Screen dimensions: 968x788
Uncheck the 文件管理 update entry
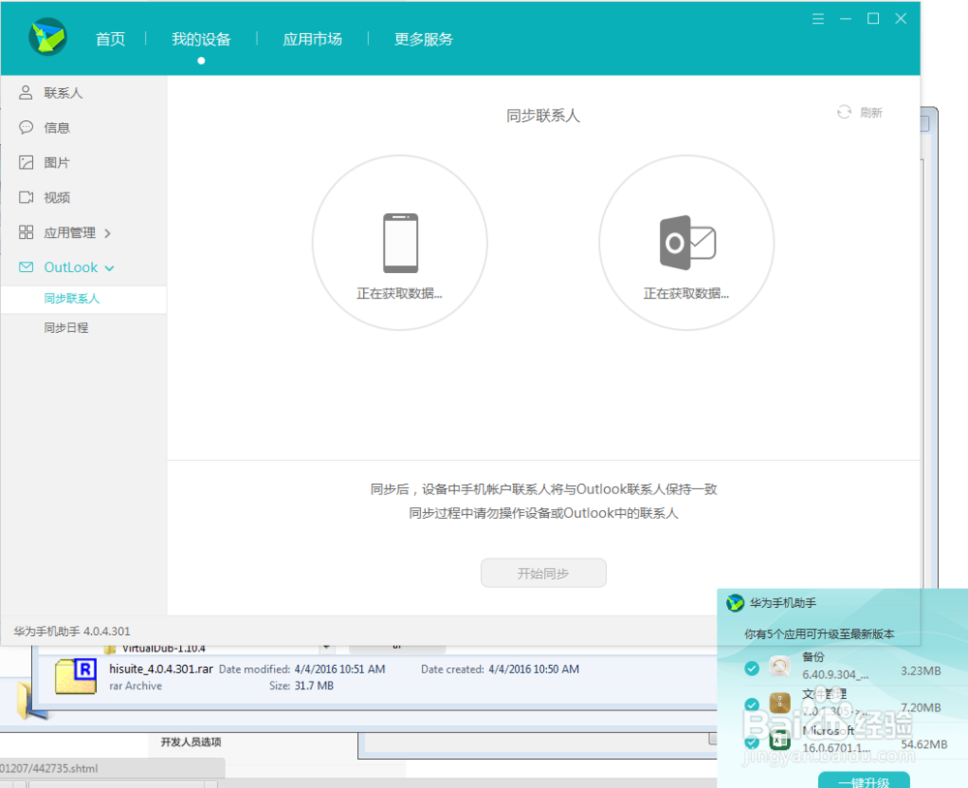click(x=752, y=704)
